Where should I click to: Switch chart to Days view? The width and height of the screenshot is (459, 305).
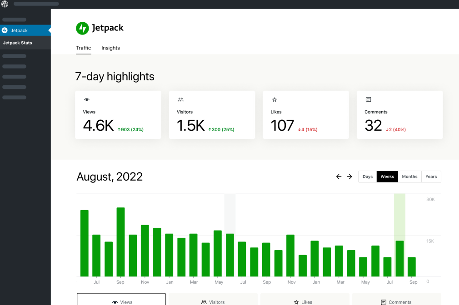(x=368, y=177)
